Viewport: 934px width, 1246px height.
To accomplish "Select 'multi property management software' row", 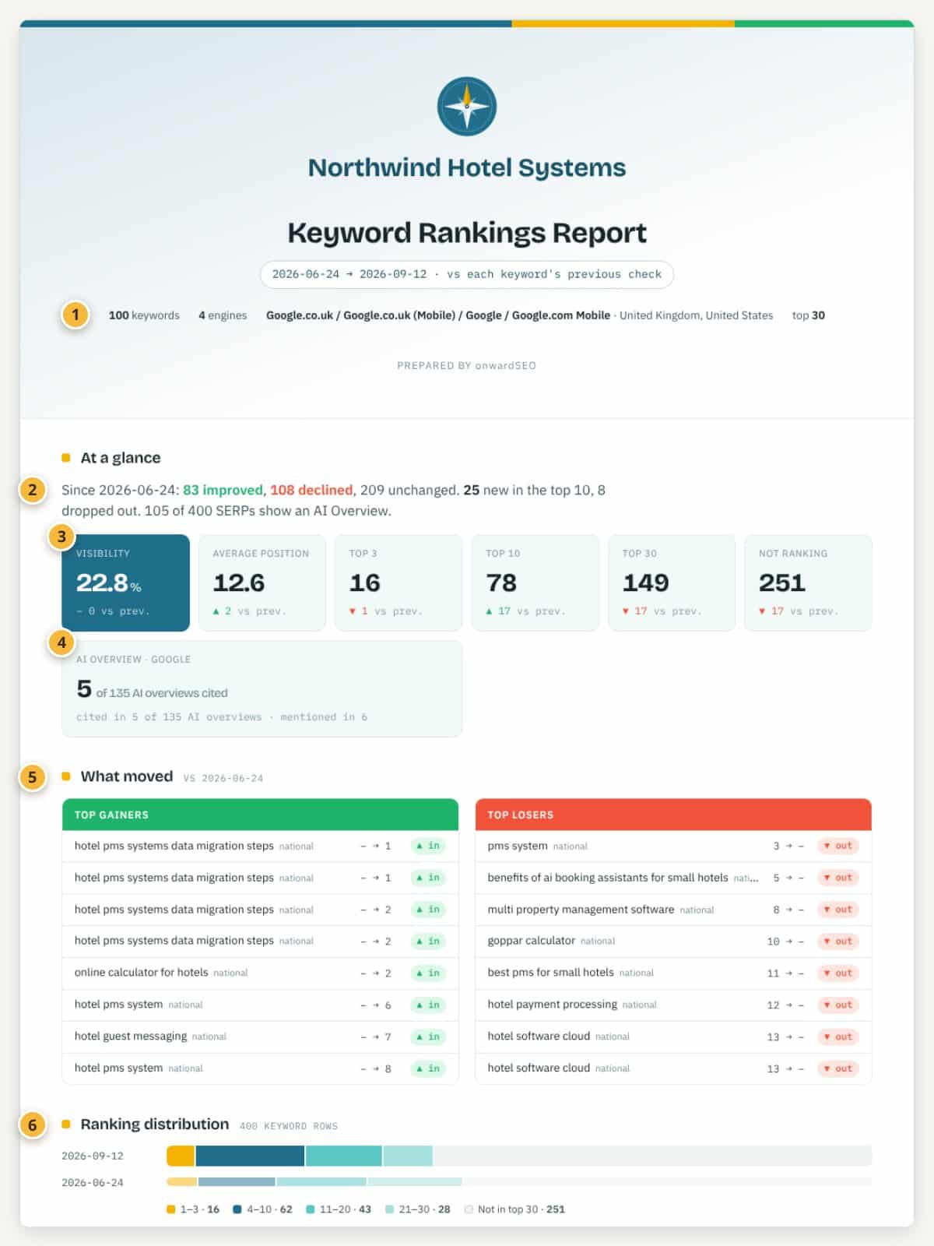I will point(673,910).
